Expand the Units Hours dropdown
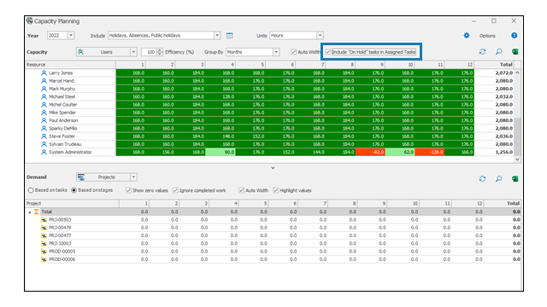547x307 pixels. point(320,36)
